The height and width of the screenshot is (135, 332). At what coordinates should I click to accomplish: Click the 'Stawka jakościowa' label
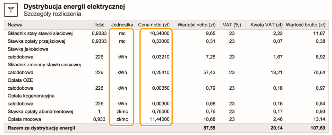(28, 49)
